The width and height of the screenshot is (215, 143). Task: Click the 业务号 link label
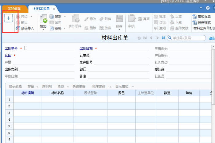159,76
